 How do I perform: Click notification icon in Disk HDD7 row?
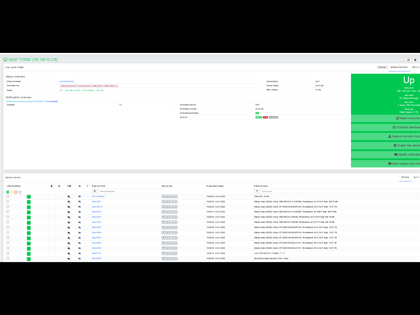[x=69, y=238]
